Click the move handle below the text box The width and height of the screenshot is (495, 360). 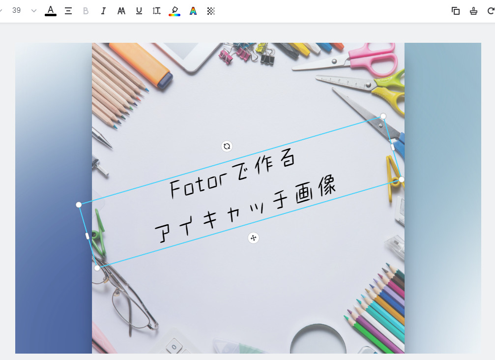(x=253, y=238)
